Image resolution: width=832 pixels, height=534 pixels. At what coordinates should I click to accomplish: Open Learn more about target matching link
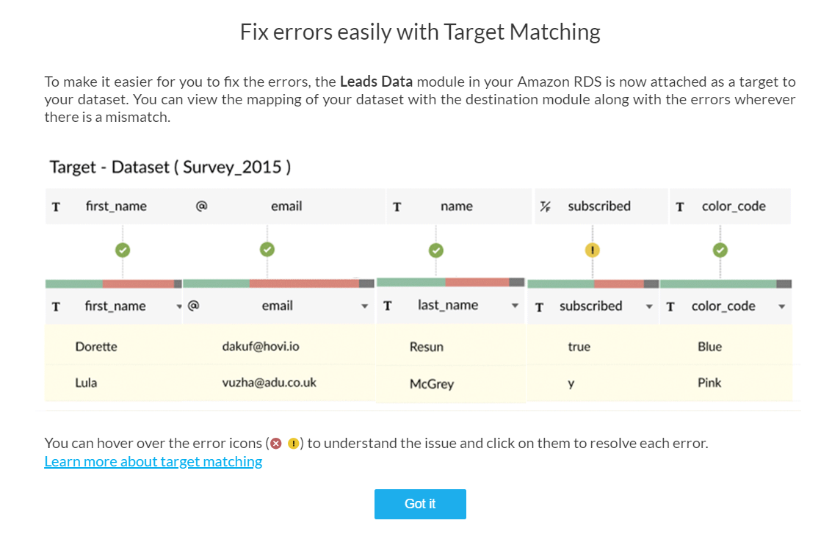[153, 462]
